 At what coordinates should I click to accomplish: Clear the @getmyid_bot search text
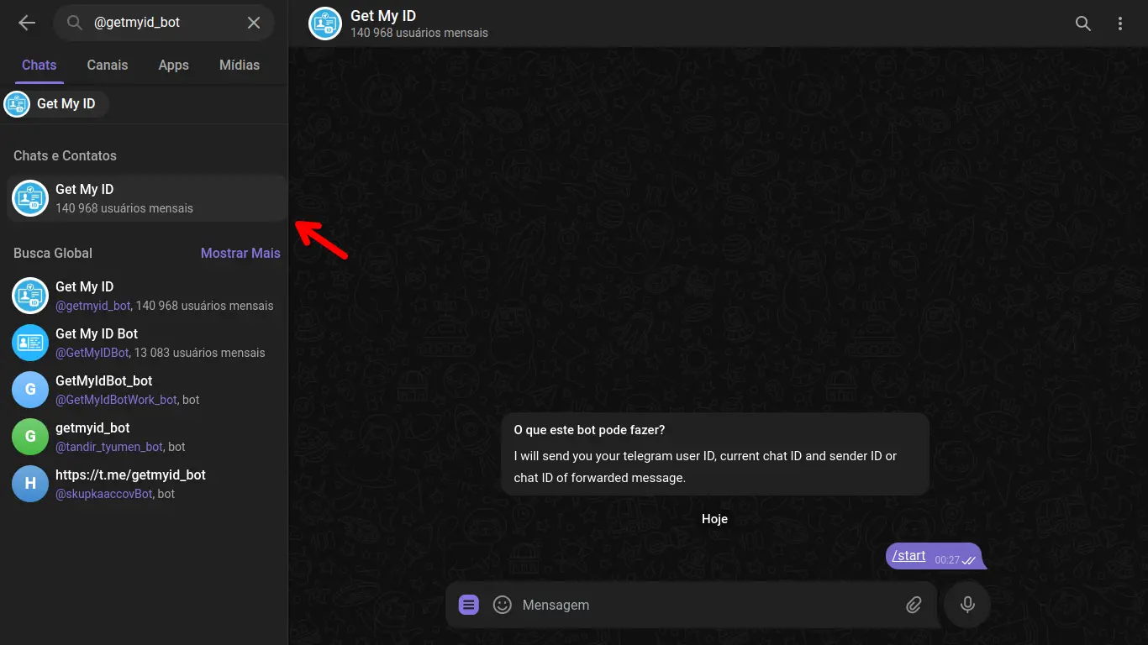(254, 23)
